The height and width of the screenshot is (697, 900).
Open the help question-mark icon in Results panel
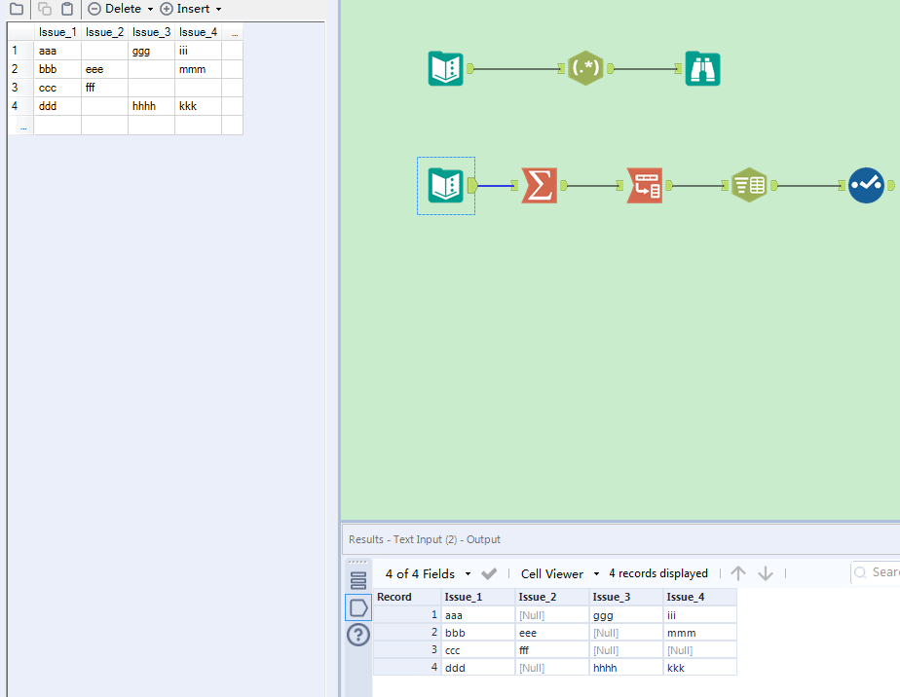click(357, 635)
